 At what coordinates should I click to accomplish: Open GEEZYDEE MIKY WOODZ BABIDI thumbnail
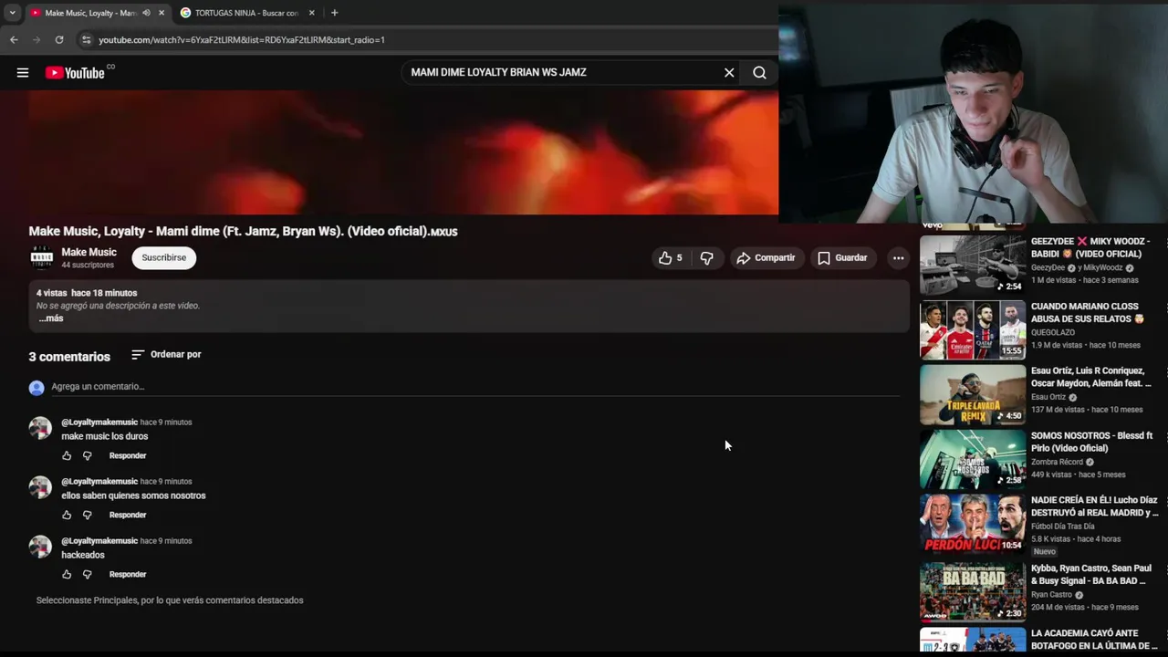point(973,265)
